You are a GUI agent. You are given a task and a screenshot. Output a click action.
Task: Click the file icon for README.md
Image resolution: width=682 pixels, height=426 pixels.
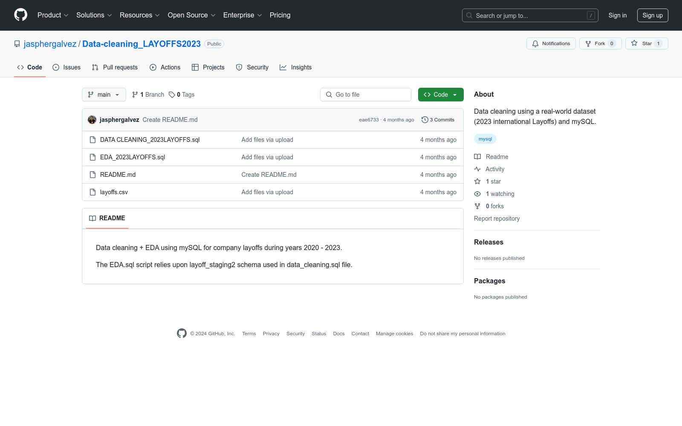92,175
